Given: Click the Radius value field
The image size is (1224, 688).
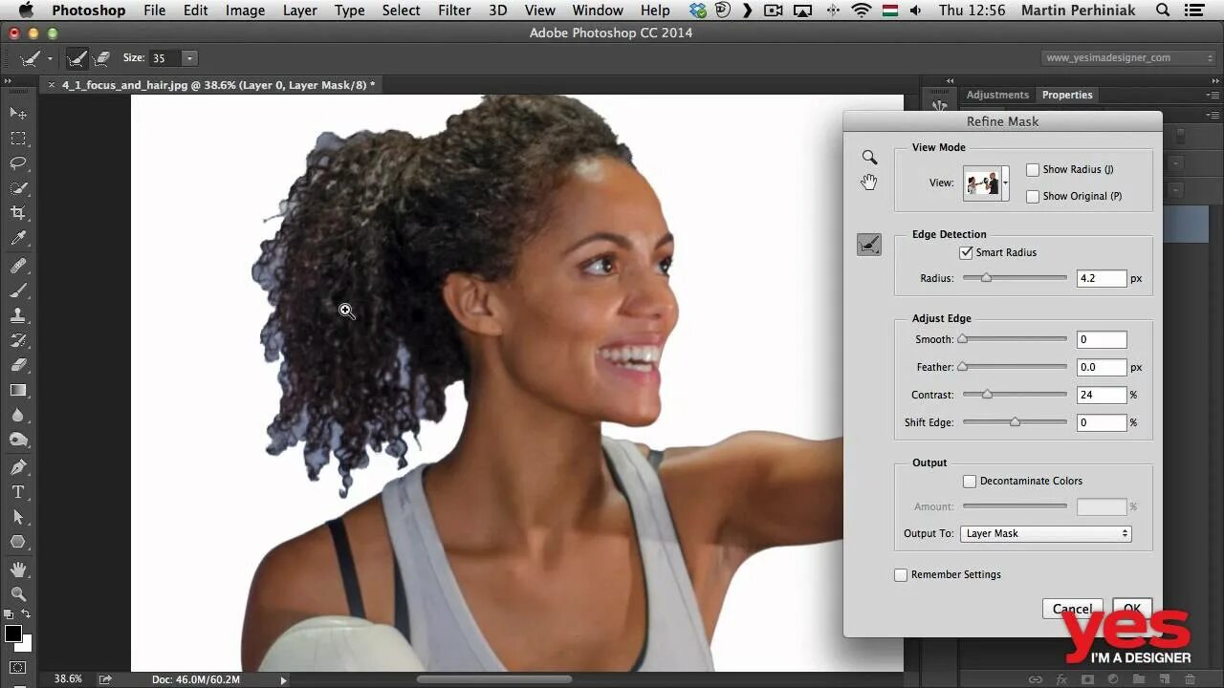Looking at the screenshot, I should (1102, 278).
